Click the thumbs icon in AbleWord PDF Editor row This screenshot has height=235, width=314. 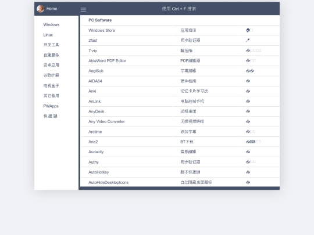(248, 60)
